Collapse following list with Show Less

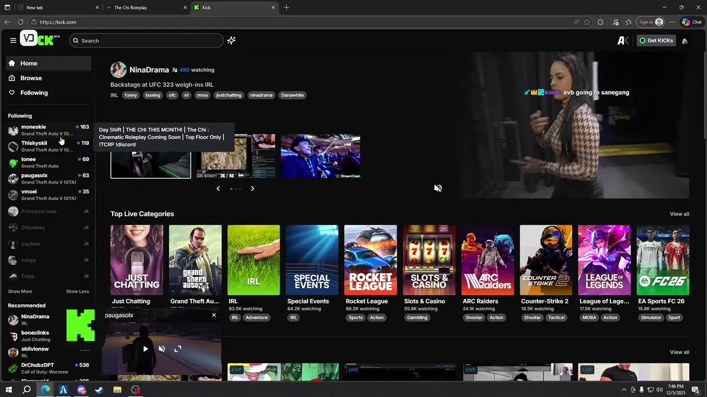[77, 291]
